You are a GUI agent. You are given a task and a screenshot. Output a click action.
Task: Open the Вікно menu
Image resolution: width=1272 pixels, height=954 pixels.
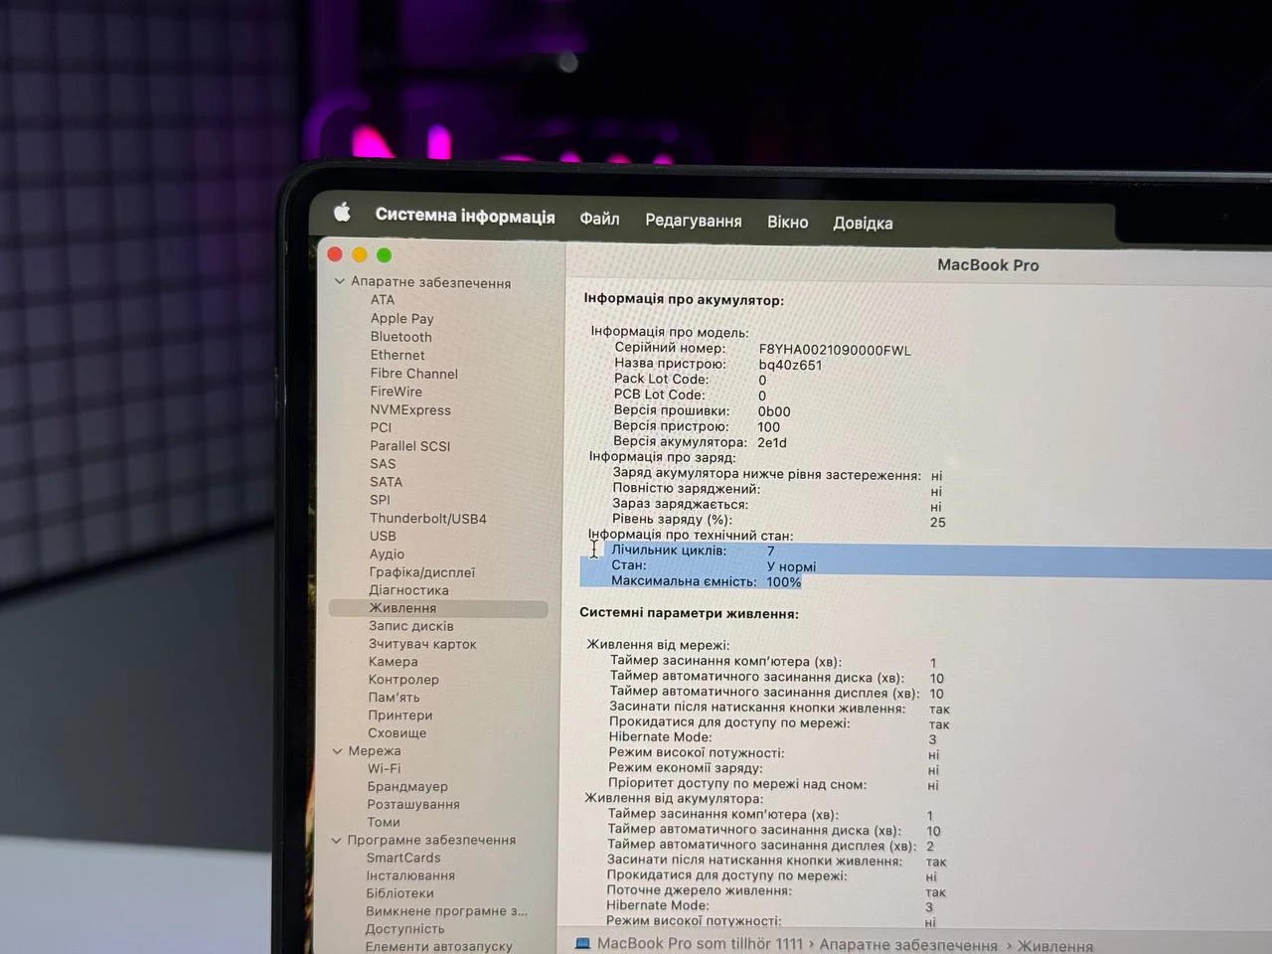pyautogui.click(x=787, y=222)
